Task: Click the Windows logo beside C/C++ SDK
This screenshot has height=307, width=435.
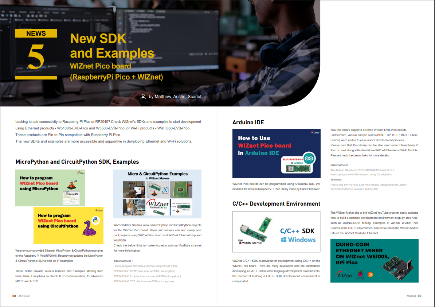Action: [283, 240]
